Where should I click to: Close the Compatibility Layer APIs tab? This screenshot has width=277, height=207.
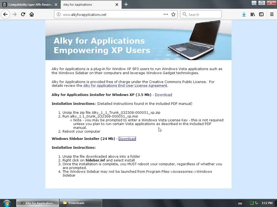click(56, 5)
